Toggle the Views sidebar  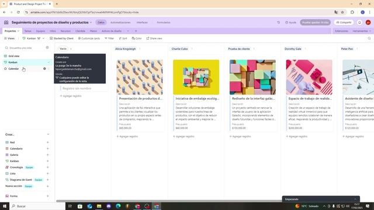pyautogui.click(x=9, y=38)
